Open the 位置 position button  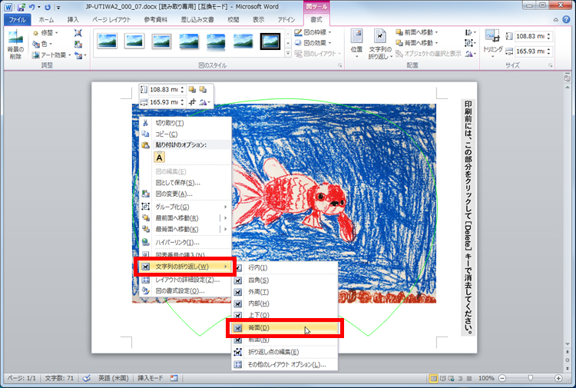coord(356,43)
